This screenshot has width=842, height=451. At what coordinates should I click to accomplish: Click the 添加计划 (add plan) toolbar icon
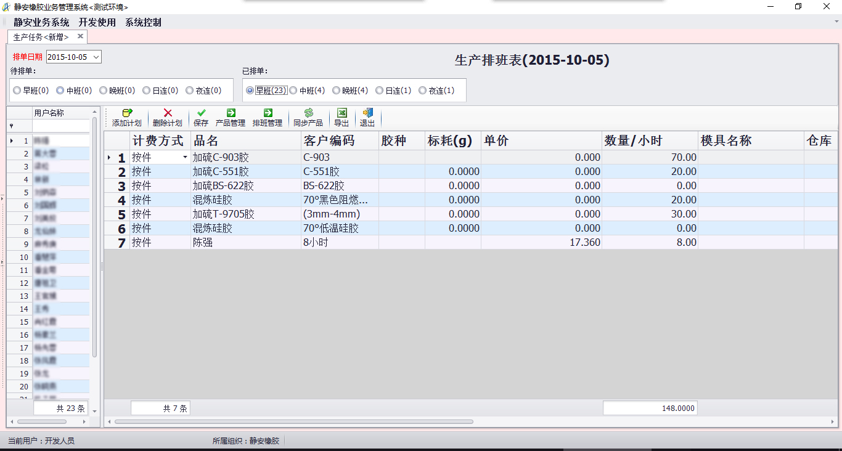click(127, 117)
